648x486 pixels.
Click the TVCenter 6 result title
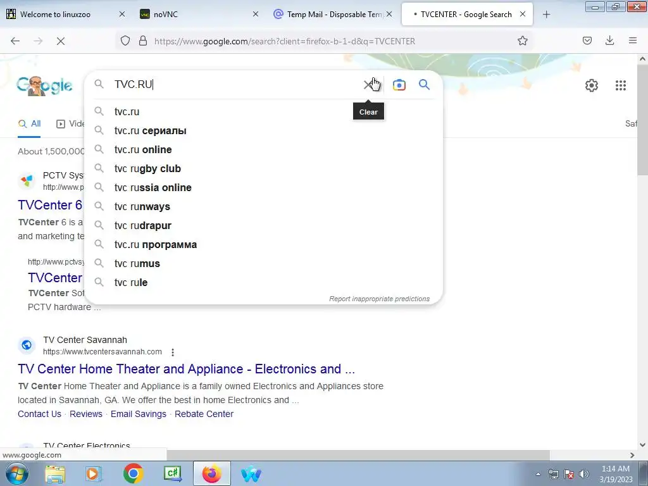50,205
